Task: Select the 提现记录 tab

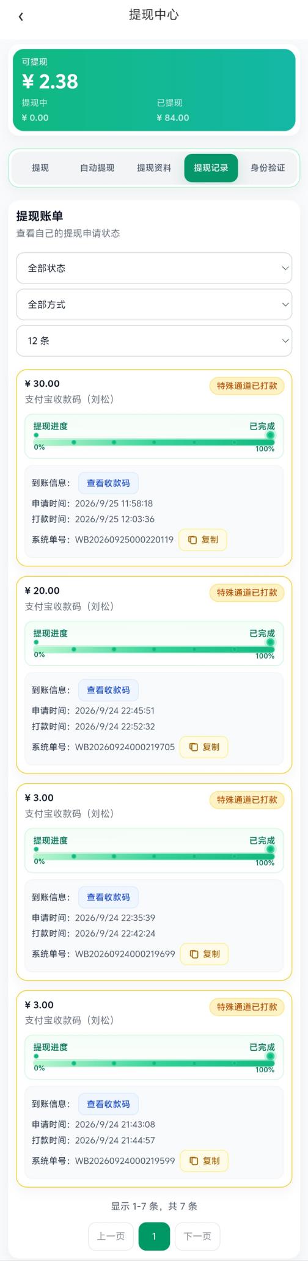Action: 211,168
